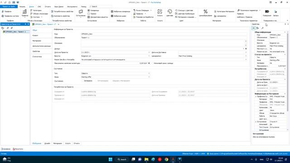The width and height of the screenshot is (290, 163).
Task: Open Фабрични календари ribbon item
Action: 121,11
